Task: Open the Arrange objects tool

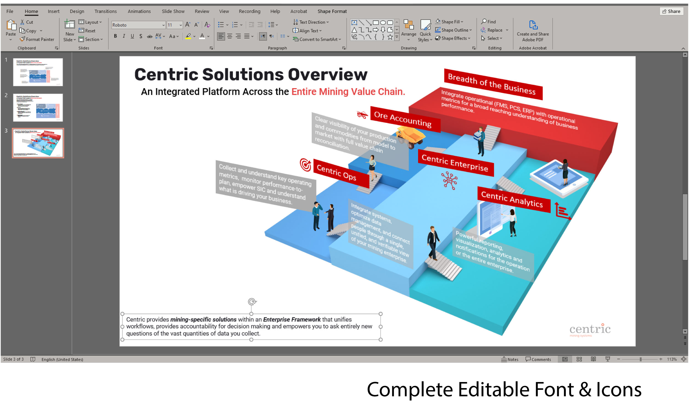Action: (x=409, y=30)
